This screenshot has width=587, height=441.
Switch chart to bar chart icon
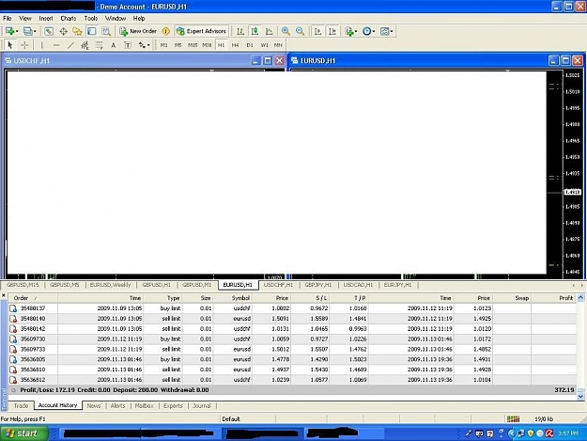(240, 31)
